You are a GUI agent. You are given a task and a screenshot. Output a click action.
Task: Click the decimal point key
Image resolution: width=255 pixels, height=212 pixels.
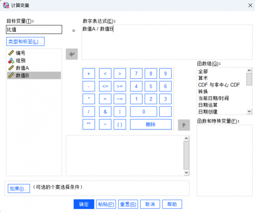pyautogui.click(x=165, y=112)
